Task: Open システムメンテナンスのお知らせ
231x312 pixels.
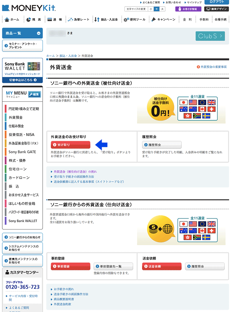Action: pos(22,248)
